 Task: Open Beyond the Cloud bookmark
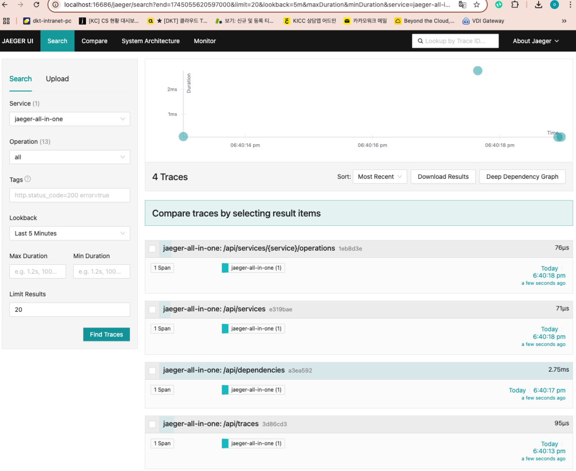[424, 21]
